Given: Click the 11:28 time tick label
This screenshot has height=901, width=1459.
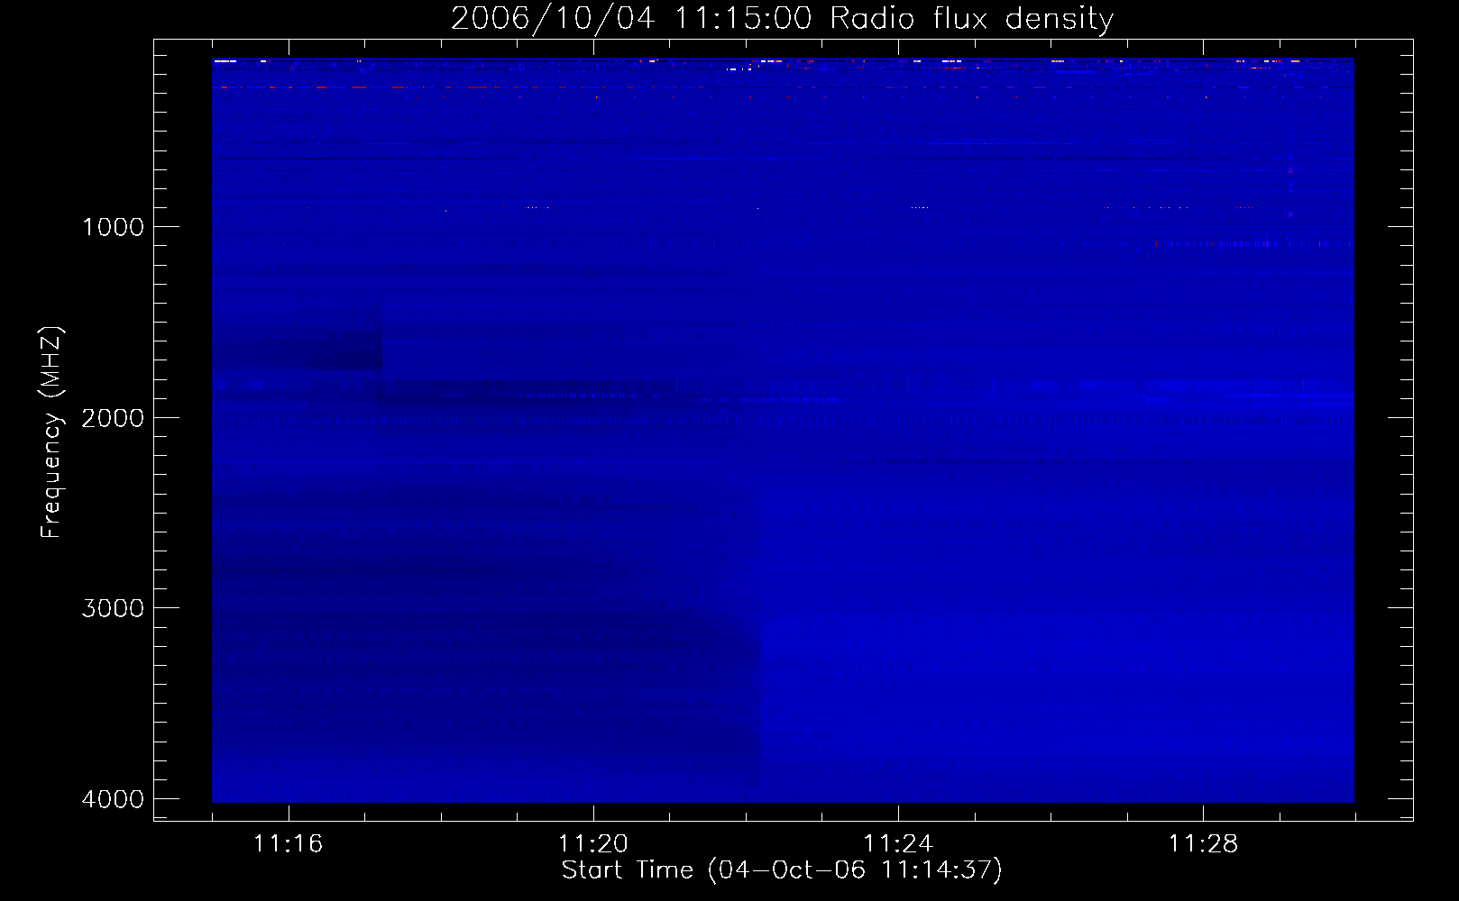Looking at the screenshot, I should (1203, 843).
